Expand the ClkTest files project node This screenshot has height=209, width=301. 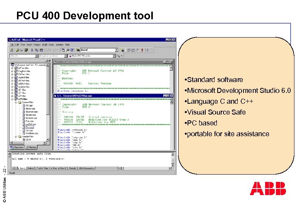pos(12,74)
